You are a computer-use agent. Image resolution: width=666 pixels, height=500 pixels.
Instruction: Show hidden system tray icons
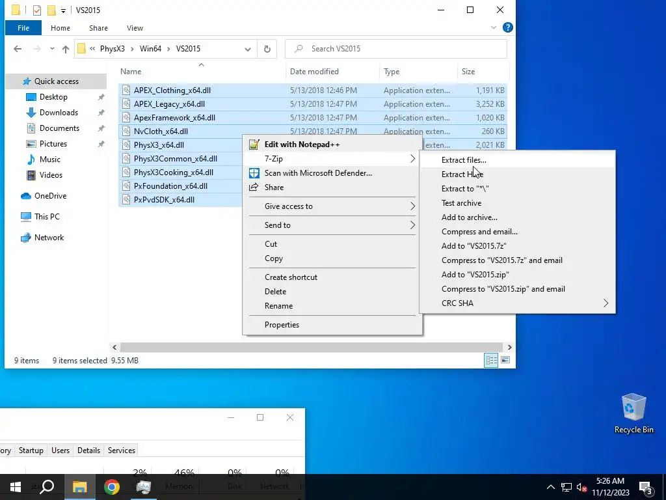click(x=550, y=487)
